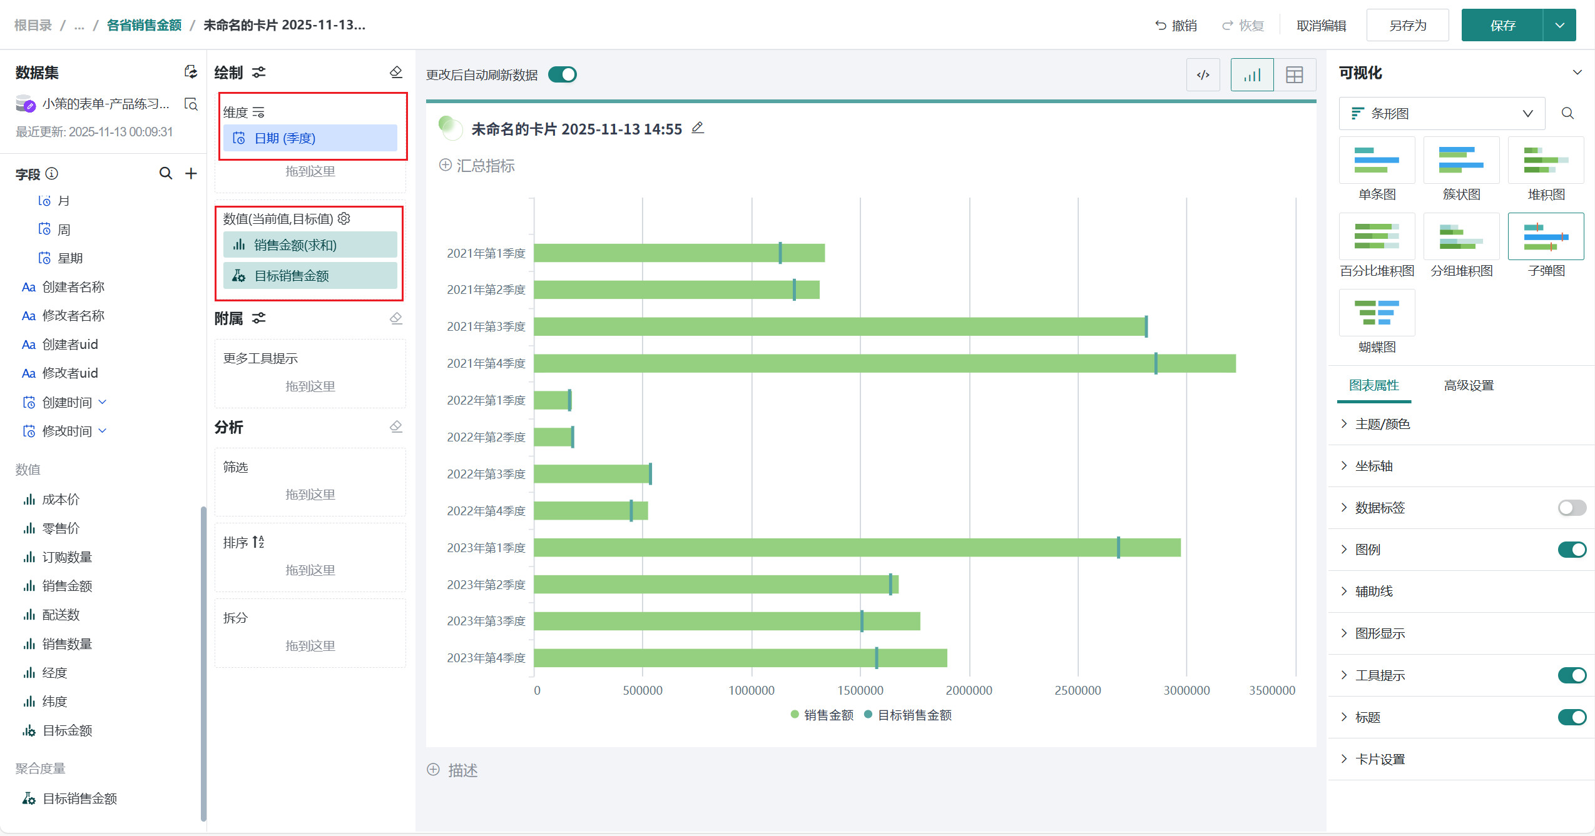Image resolution: width=1595 pixels, height=836 pixels.
Task: Toggle 更改后自动刷新数据 switch
Action: [562, 74]
